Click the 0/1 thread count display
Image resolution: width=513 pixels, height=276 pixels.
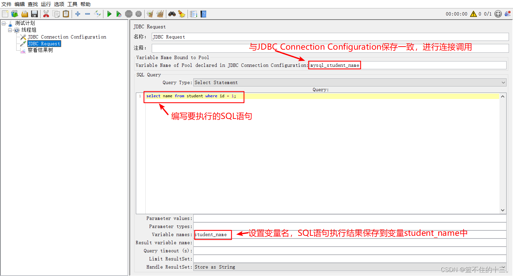tap(488, 14)
